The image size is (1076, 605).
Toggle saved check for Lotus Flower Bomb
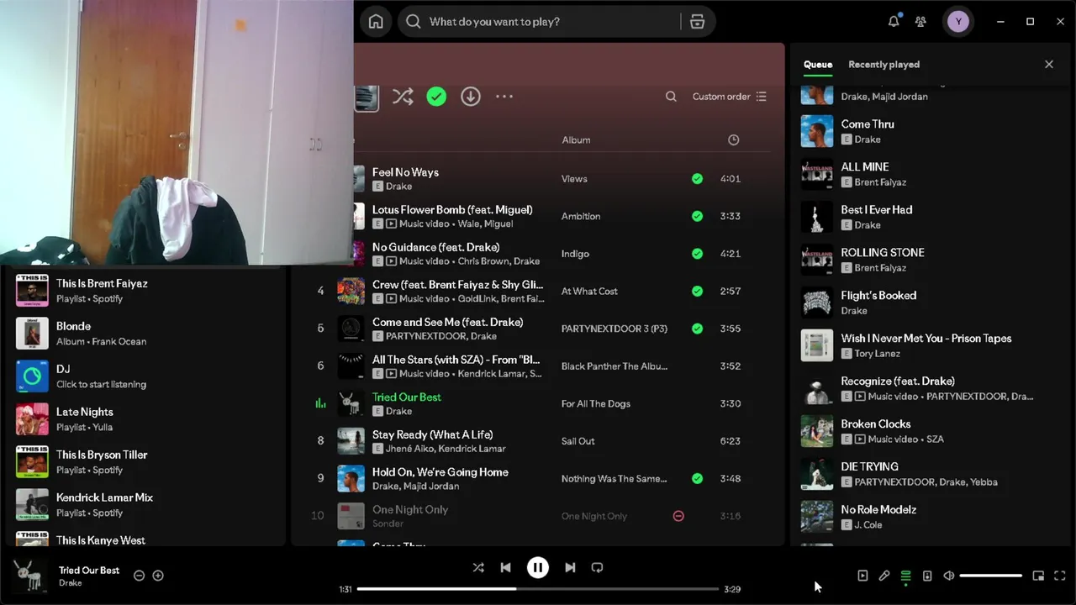pyautogui.click(x=697, y=216)
